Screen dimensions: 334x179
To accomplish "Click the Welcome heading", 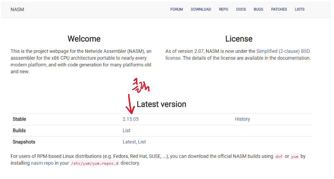I will coord(84,39).
